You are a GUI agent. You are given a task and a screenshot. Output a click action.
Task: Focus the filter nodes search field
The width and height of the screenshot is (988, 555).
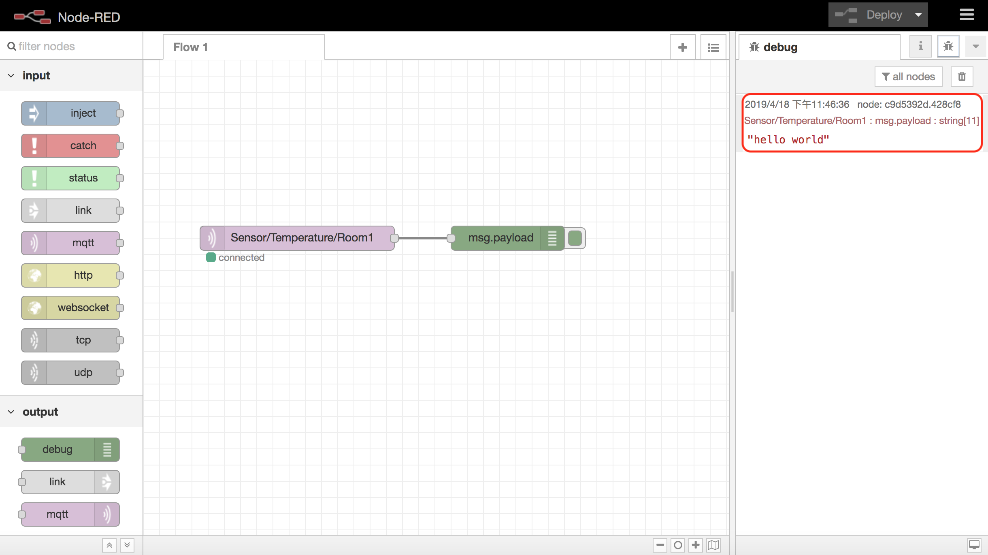71,46
